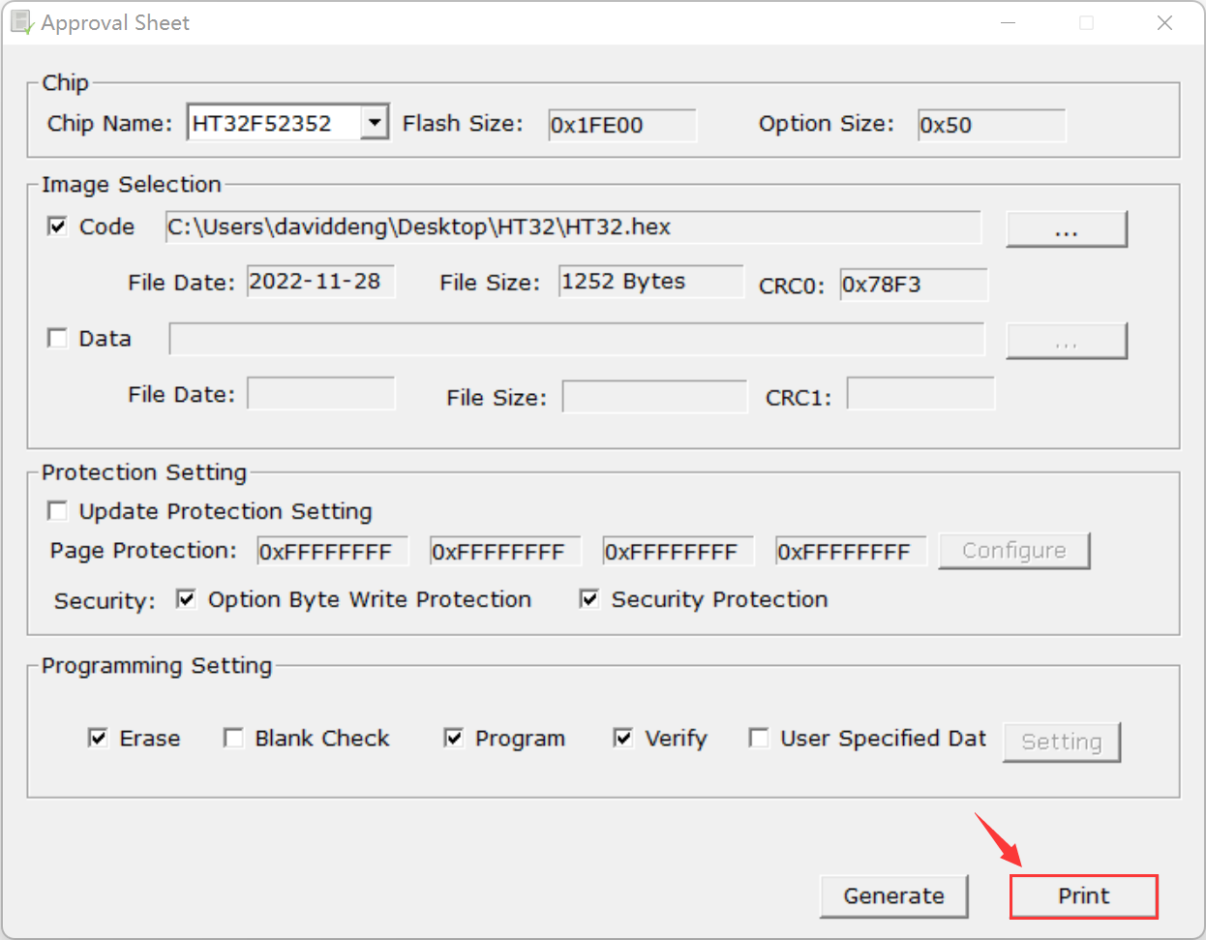Close the Approval Sheet window
Viewport: 1206px width, 940px height.
pyautogui.click(x=1164, y=22)
